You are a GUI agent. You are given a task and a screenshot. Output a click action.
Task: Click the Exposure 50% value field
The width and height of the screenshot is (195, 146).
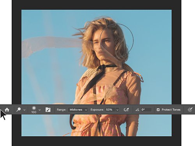[x=110, y=110]
